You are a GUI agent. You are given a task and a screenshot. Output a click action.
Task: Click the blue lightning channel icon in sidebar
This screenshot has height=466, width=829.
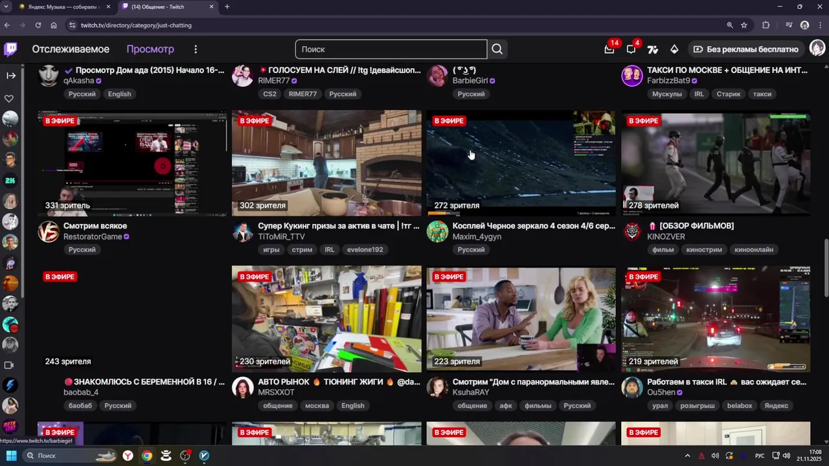(x=10, y=386)
